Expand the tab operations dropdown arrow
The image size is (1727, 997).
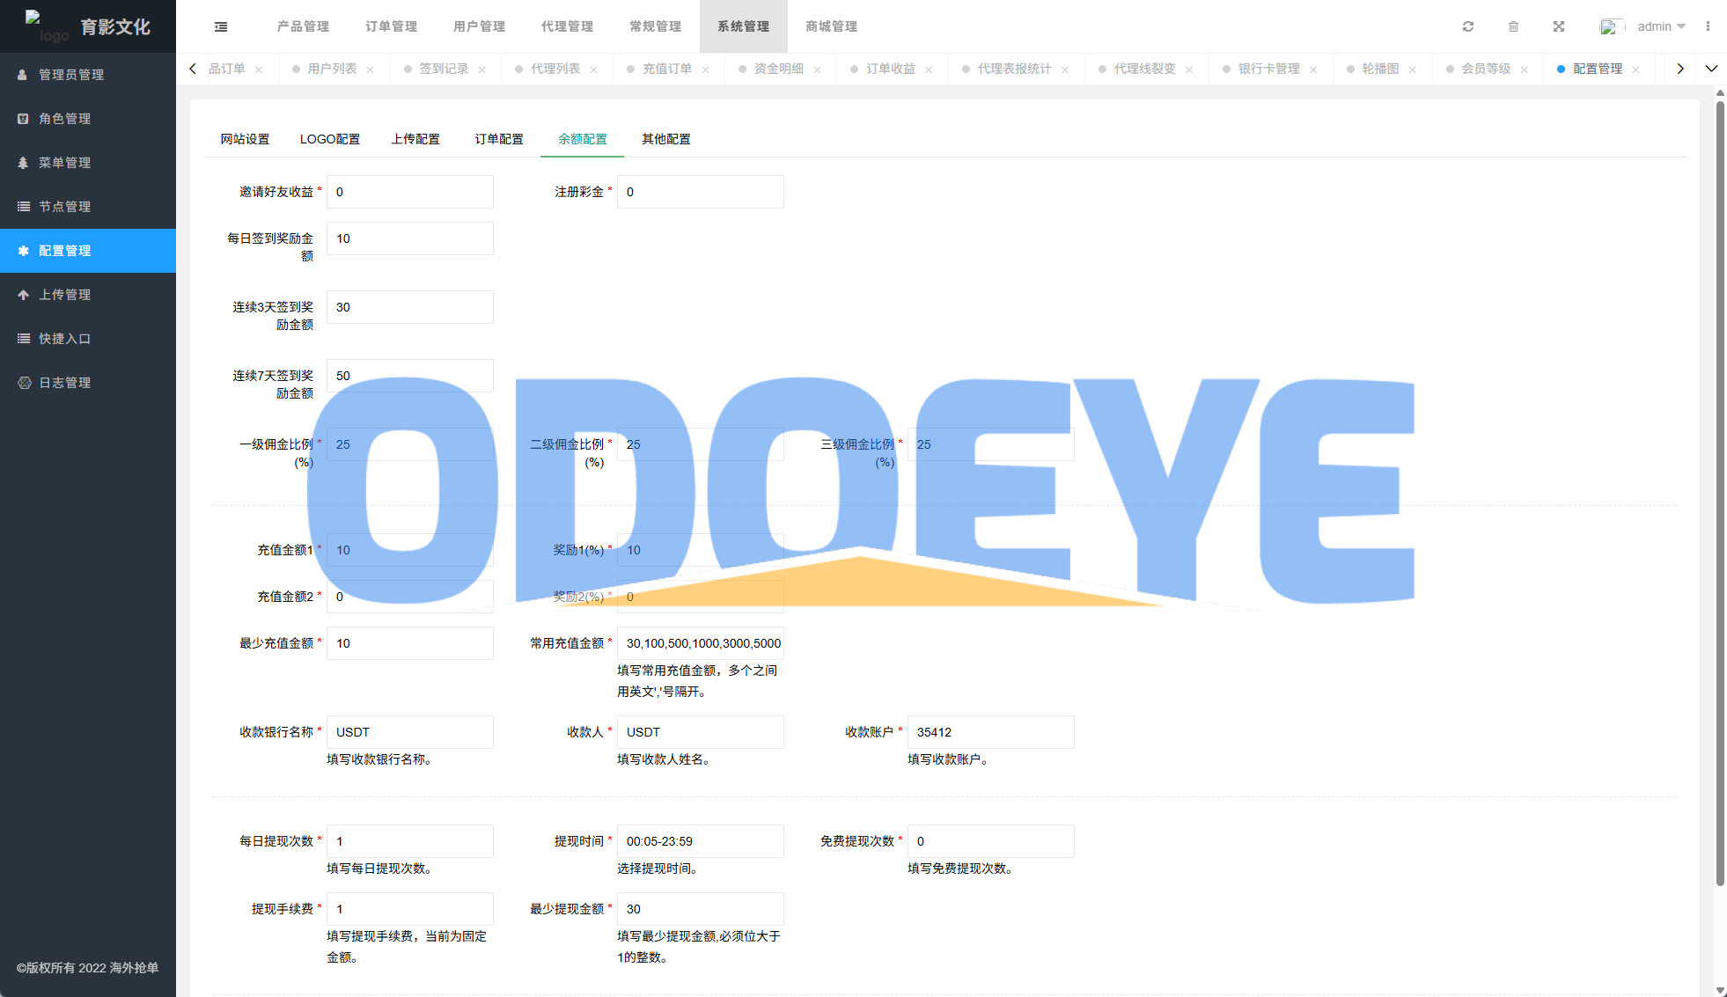pyautogui.click(x=1711, y=69)
